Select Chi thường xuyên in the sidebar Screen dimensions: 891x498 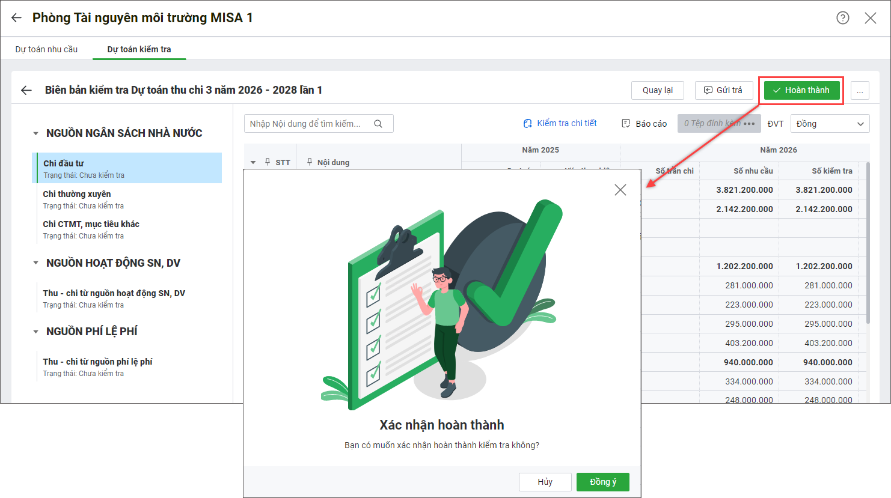77,194
